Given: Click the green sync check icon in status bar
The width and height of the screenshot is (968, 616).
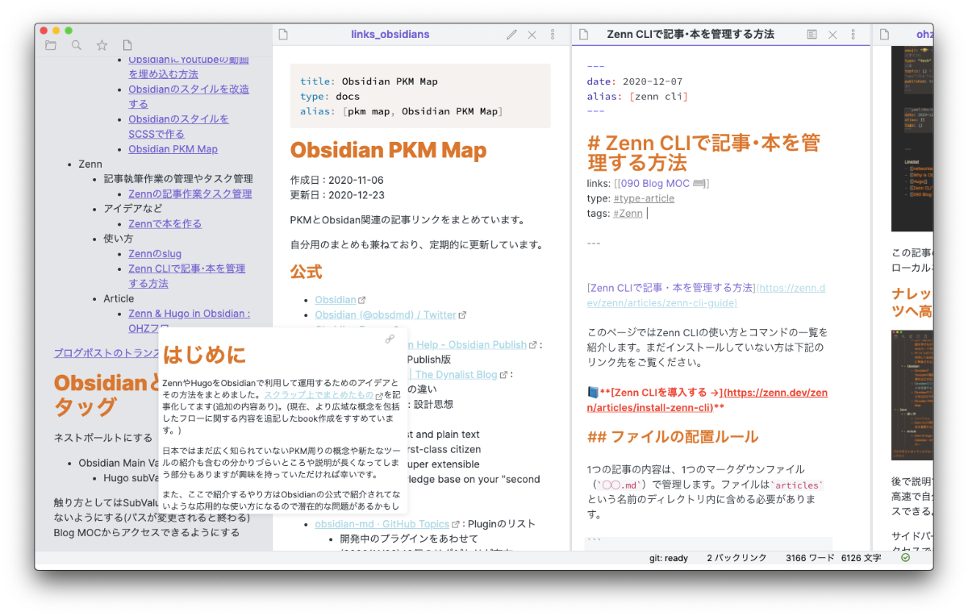Looking at the screenshot, I should (905, 557).
